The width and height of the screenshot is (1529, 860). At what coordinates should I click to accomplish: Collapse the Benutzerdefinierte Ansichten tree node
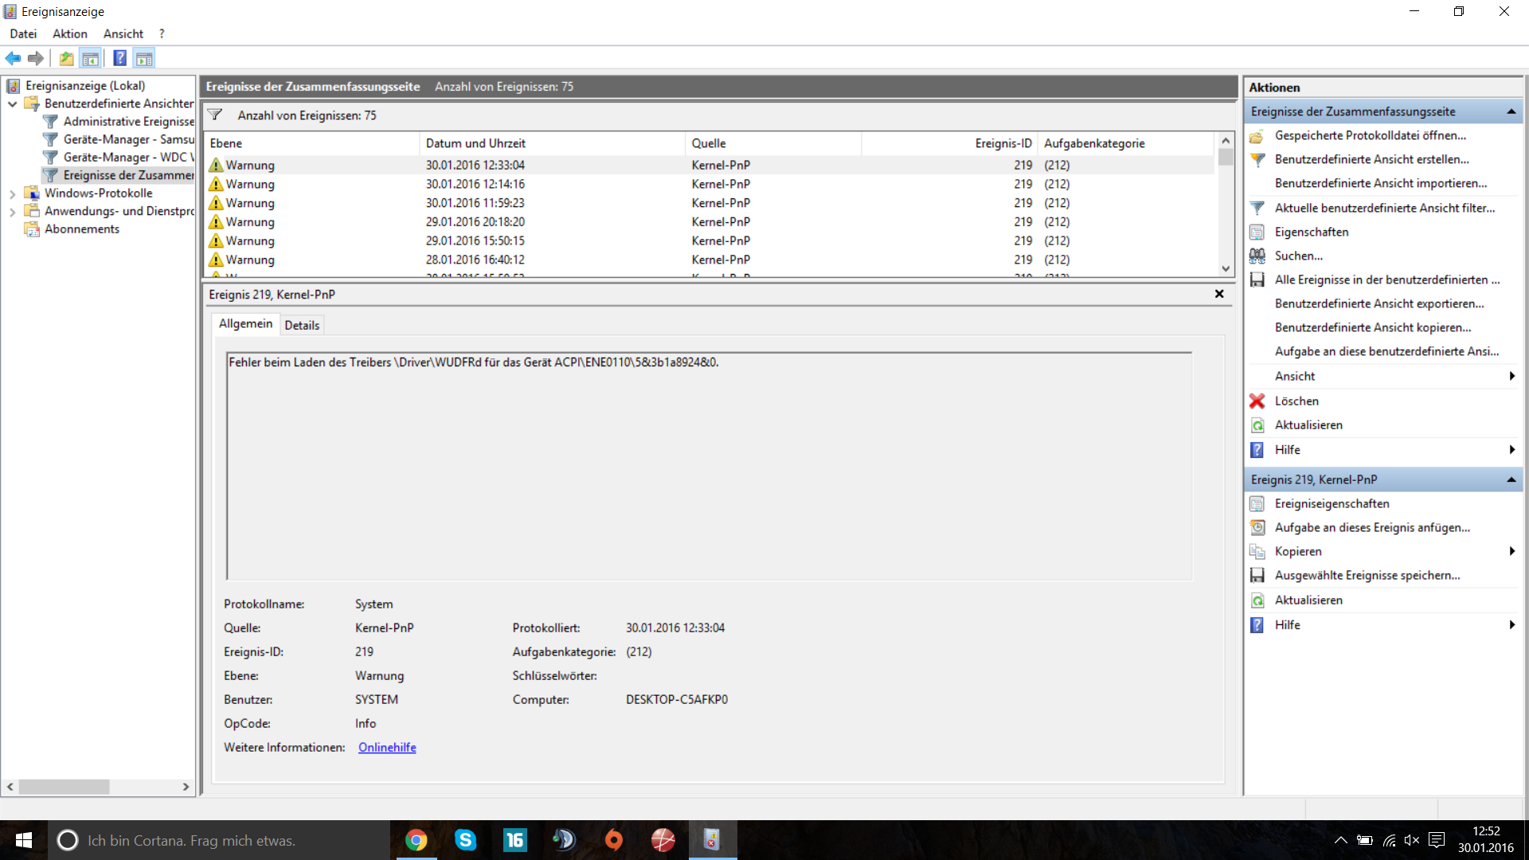point(13,104)
